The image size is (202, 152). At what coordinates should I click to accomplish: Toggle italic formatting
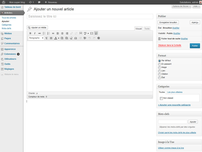coord(35,33)
